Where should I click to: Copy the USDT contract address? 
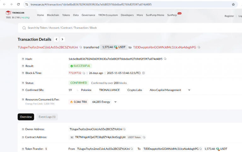pyautogui.click(x=144, y=137)
